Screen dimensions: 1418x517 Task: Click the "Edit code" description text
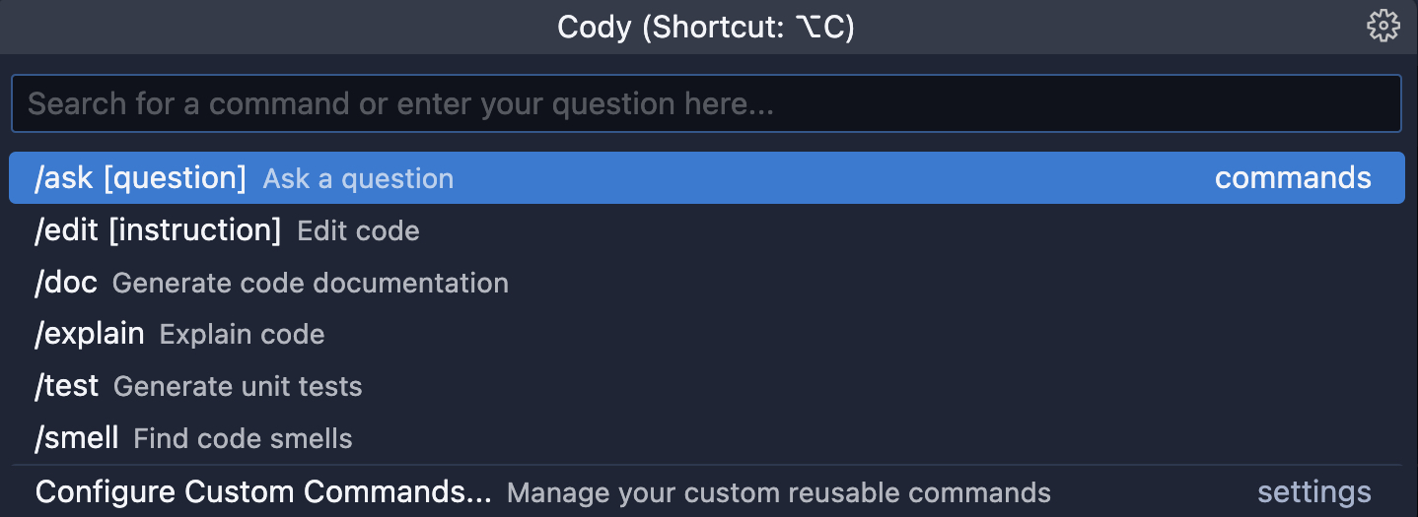coord(359,231)
